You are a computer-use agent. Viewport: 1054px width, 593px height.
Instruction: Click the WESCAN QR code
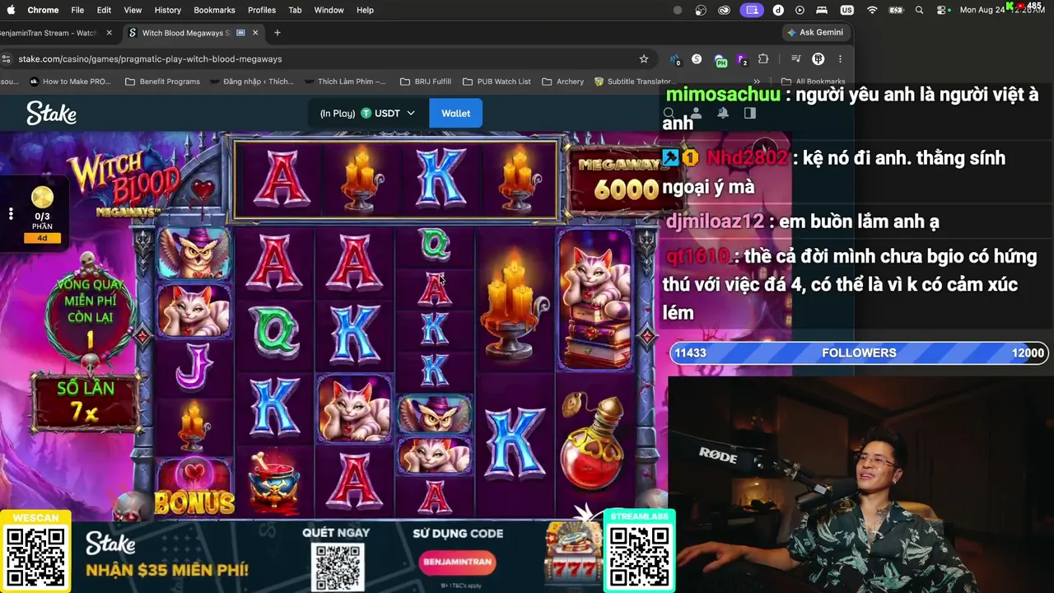[35, 557]
